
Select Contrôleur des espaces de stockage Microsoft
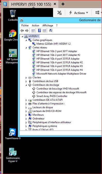point(61,92)
